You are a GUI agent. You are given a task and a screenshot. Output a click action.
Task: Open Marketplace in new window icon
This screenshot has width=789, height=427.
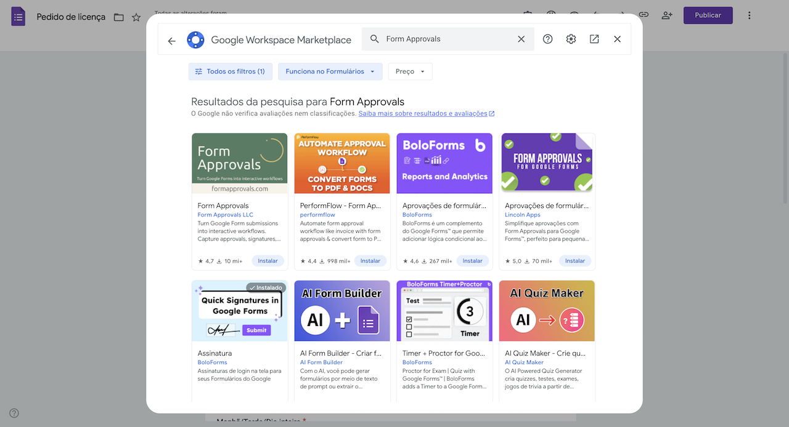point(594,39)
